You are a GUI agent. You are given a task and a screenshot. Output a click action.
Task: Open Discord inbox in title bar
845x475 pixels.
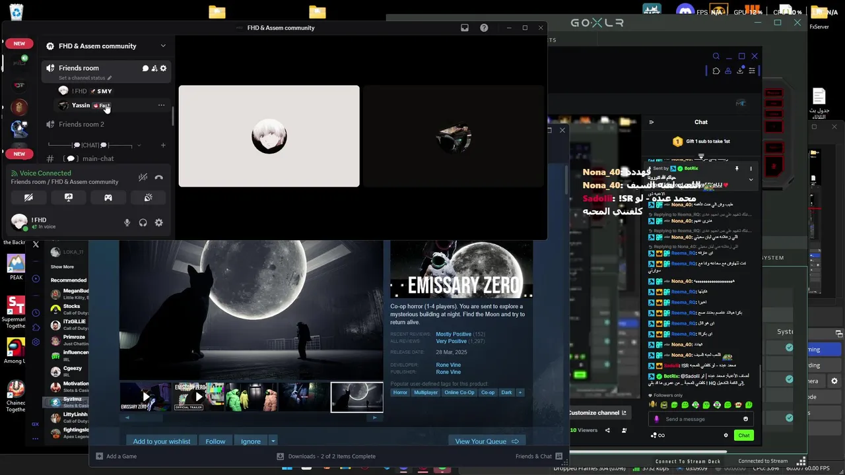coord(465,28)
